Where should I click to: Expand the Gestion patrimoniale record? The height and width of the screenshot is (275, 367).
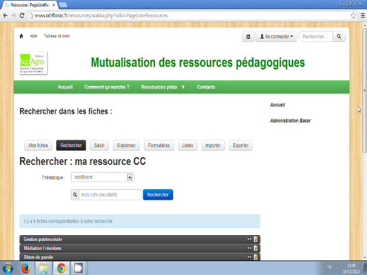[140, 239]
